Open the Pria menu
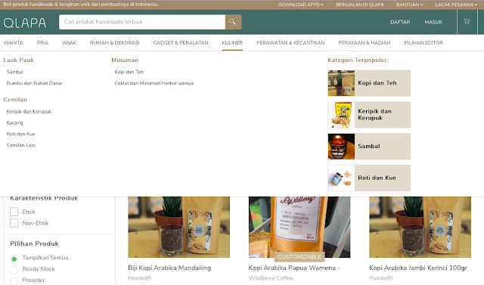This screenshot has width=484, height=285. [42, 43]
